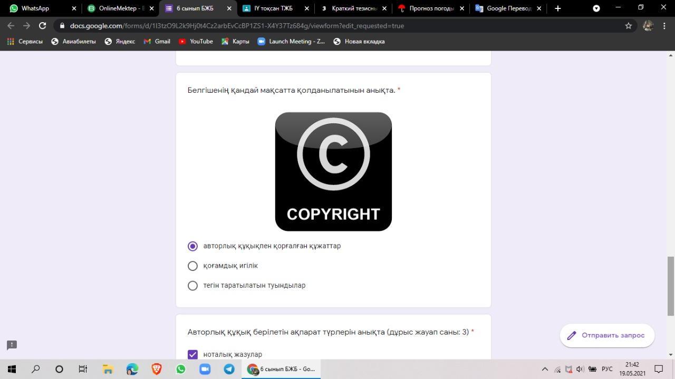Switch to the IY тоқсан ТЖБ tab
This screenshot has width=675, height=379.
point(273,8)
